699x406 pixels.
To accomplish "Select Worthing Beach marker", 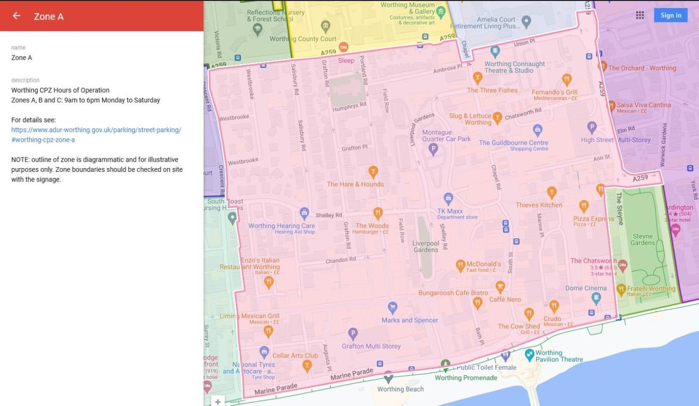I will (388, 378).
